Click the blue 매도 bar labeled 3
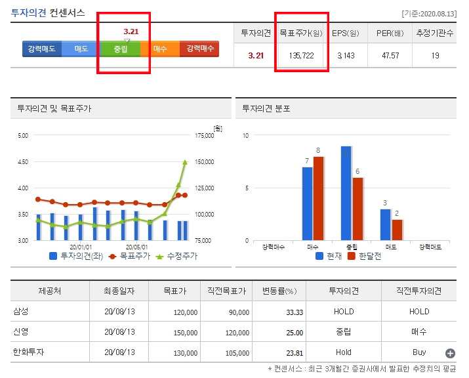The image size is (469, 378). pos(385,224)
